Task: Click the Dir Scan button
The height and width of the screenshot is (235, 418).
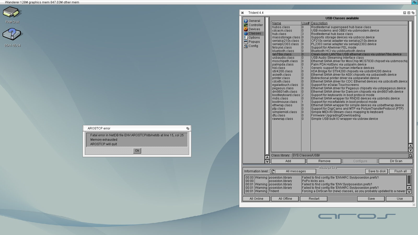Action: (396, 161)
